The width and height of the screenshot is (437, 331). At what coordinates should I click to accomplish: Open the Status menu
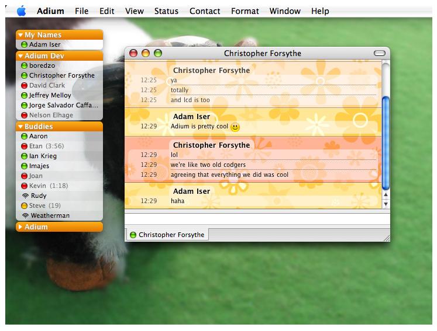click(166, 11)
